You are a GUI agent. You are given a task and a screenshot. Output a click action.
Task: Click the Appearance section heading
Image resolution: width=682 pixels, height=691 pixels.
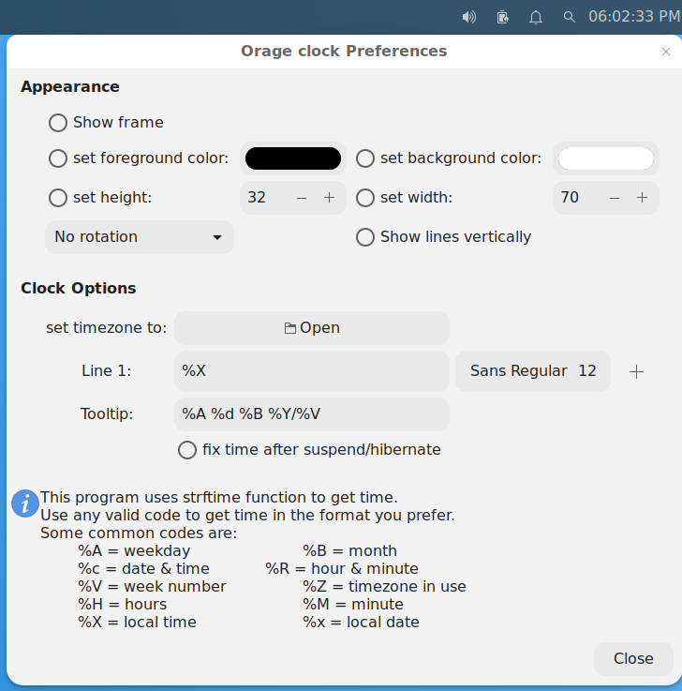pyautogui.click(x=70, y=87)
